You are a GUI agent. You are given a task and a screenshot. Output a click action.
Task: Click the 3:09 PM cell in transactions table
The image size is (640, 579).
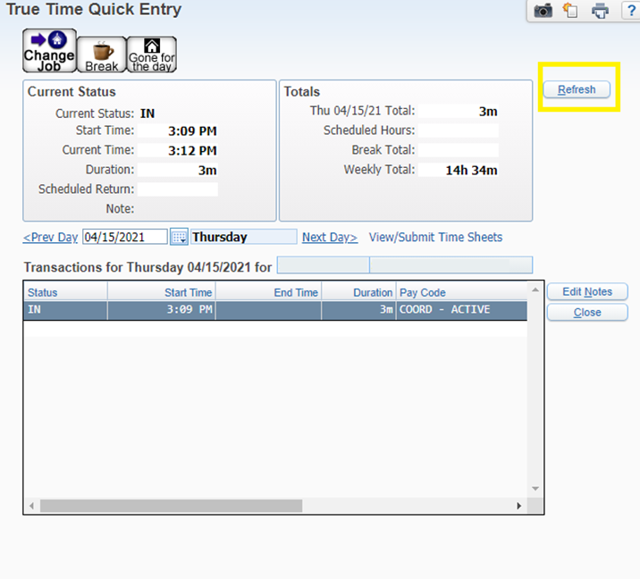click(x=161, y=310)
